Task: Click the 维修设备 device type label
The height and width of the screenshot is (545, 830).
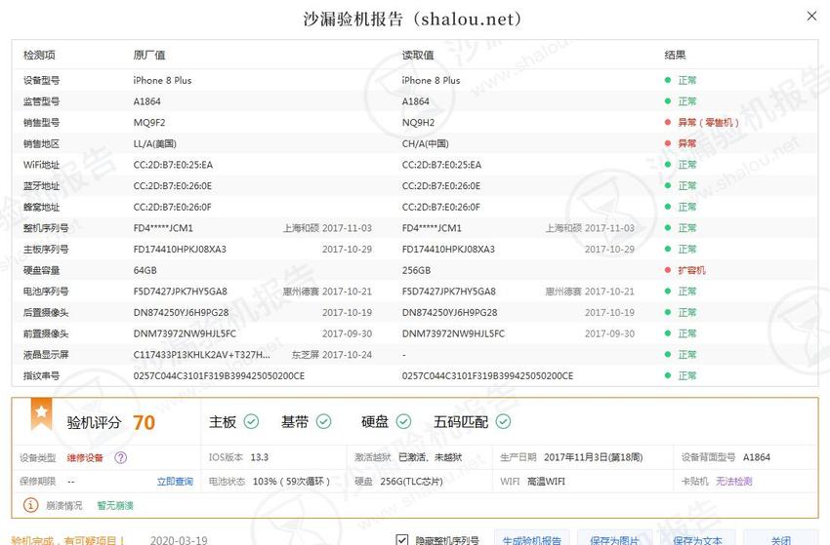Action: [85, 457]
